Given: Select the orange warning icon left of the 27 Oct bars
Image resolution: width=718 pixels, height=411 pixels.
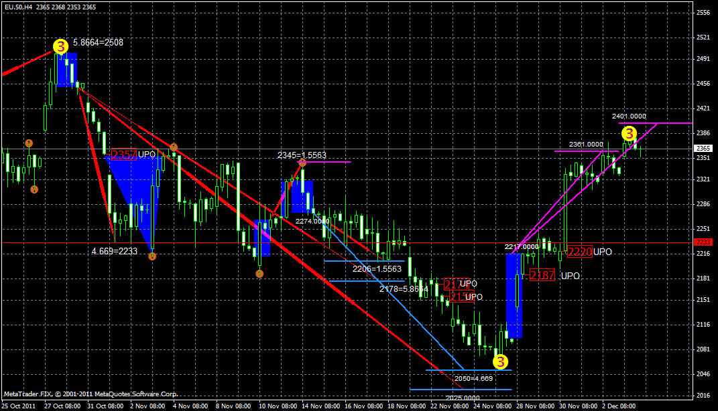Looking at the screenshot, I should click(x=29, y=143).
